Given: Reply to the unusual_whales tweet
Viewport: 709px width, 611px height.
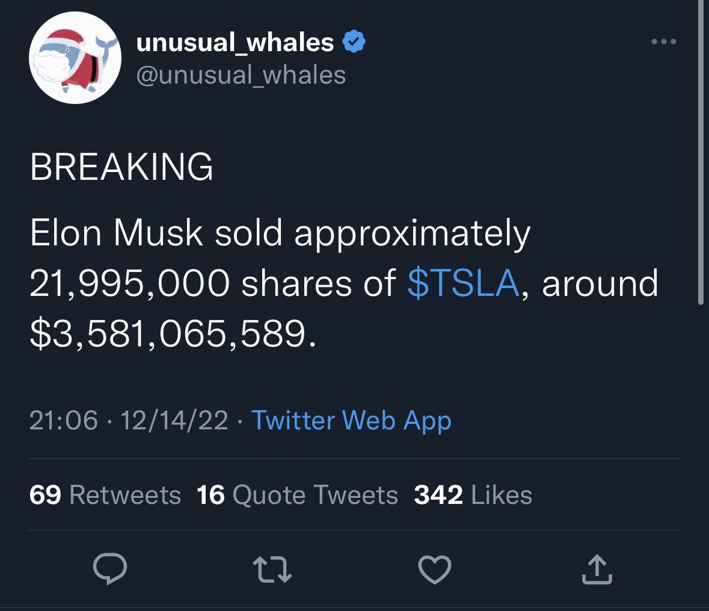Looking at the screenshot, I should coord(110,568).
